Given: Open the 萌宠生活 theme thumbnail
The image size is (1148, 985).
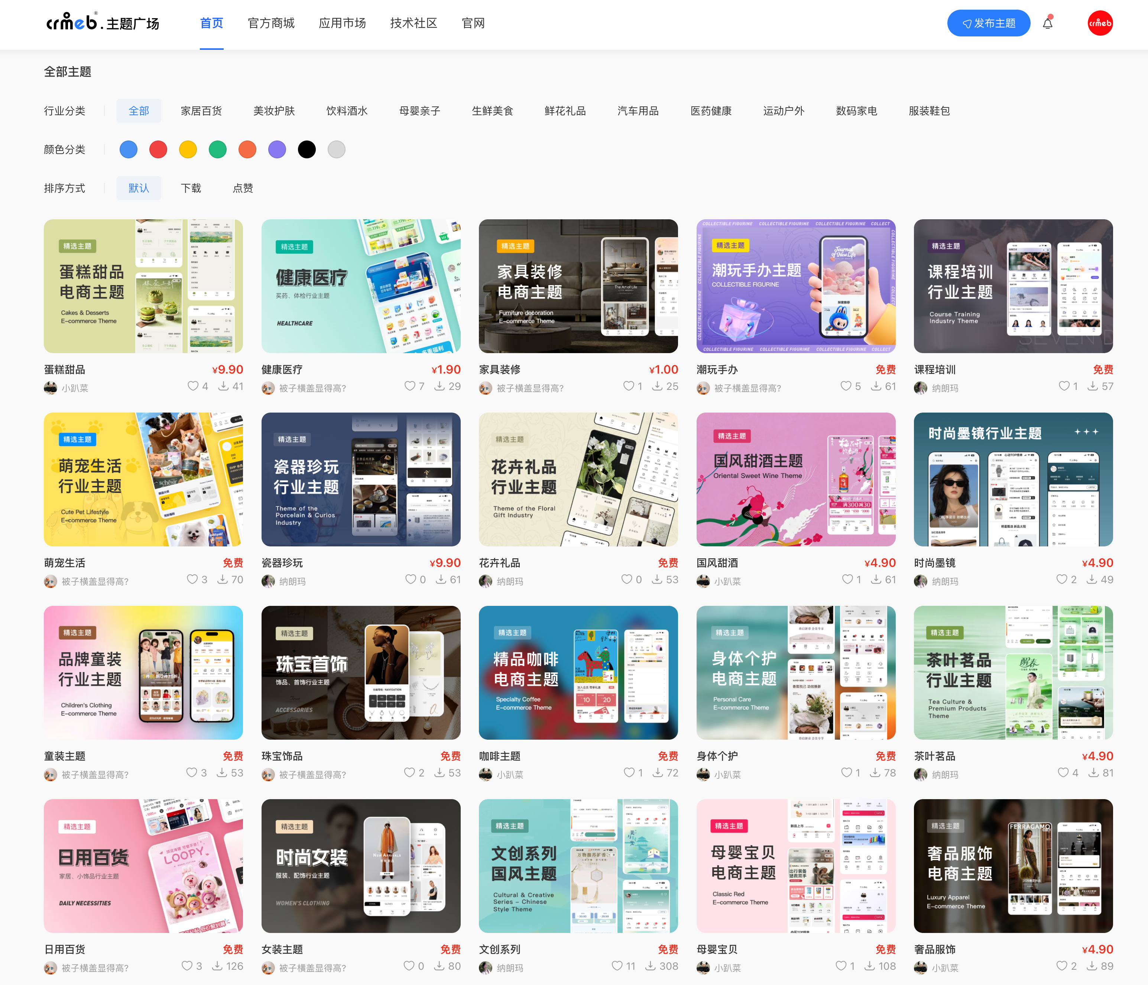Looking at the screenshot, I should (143, 479).
